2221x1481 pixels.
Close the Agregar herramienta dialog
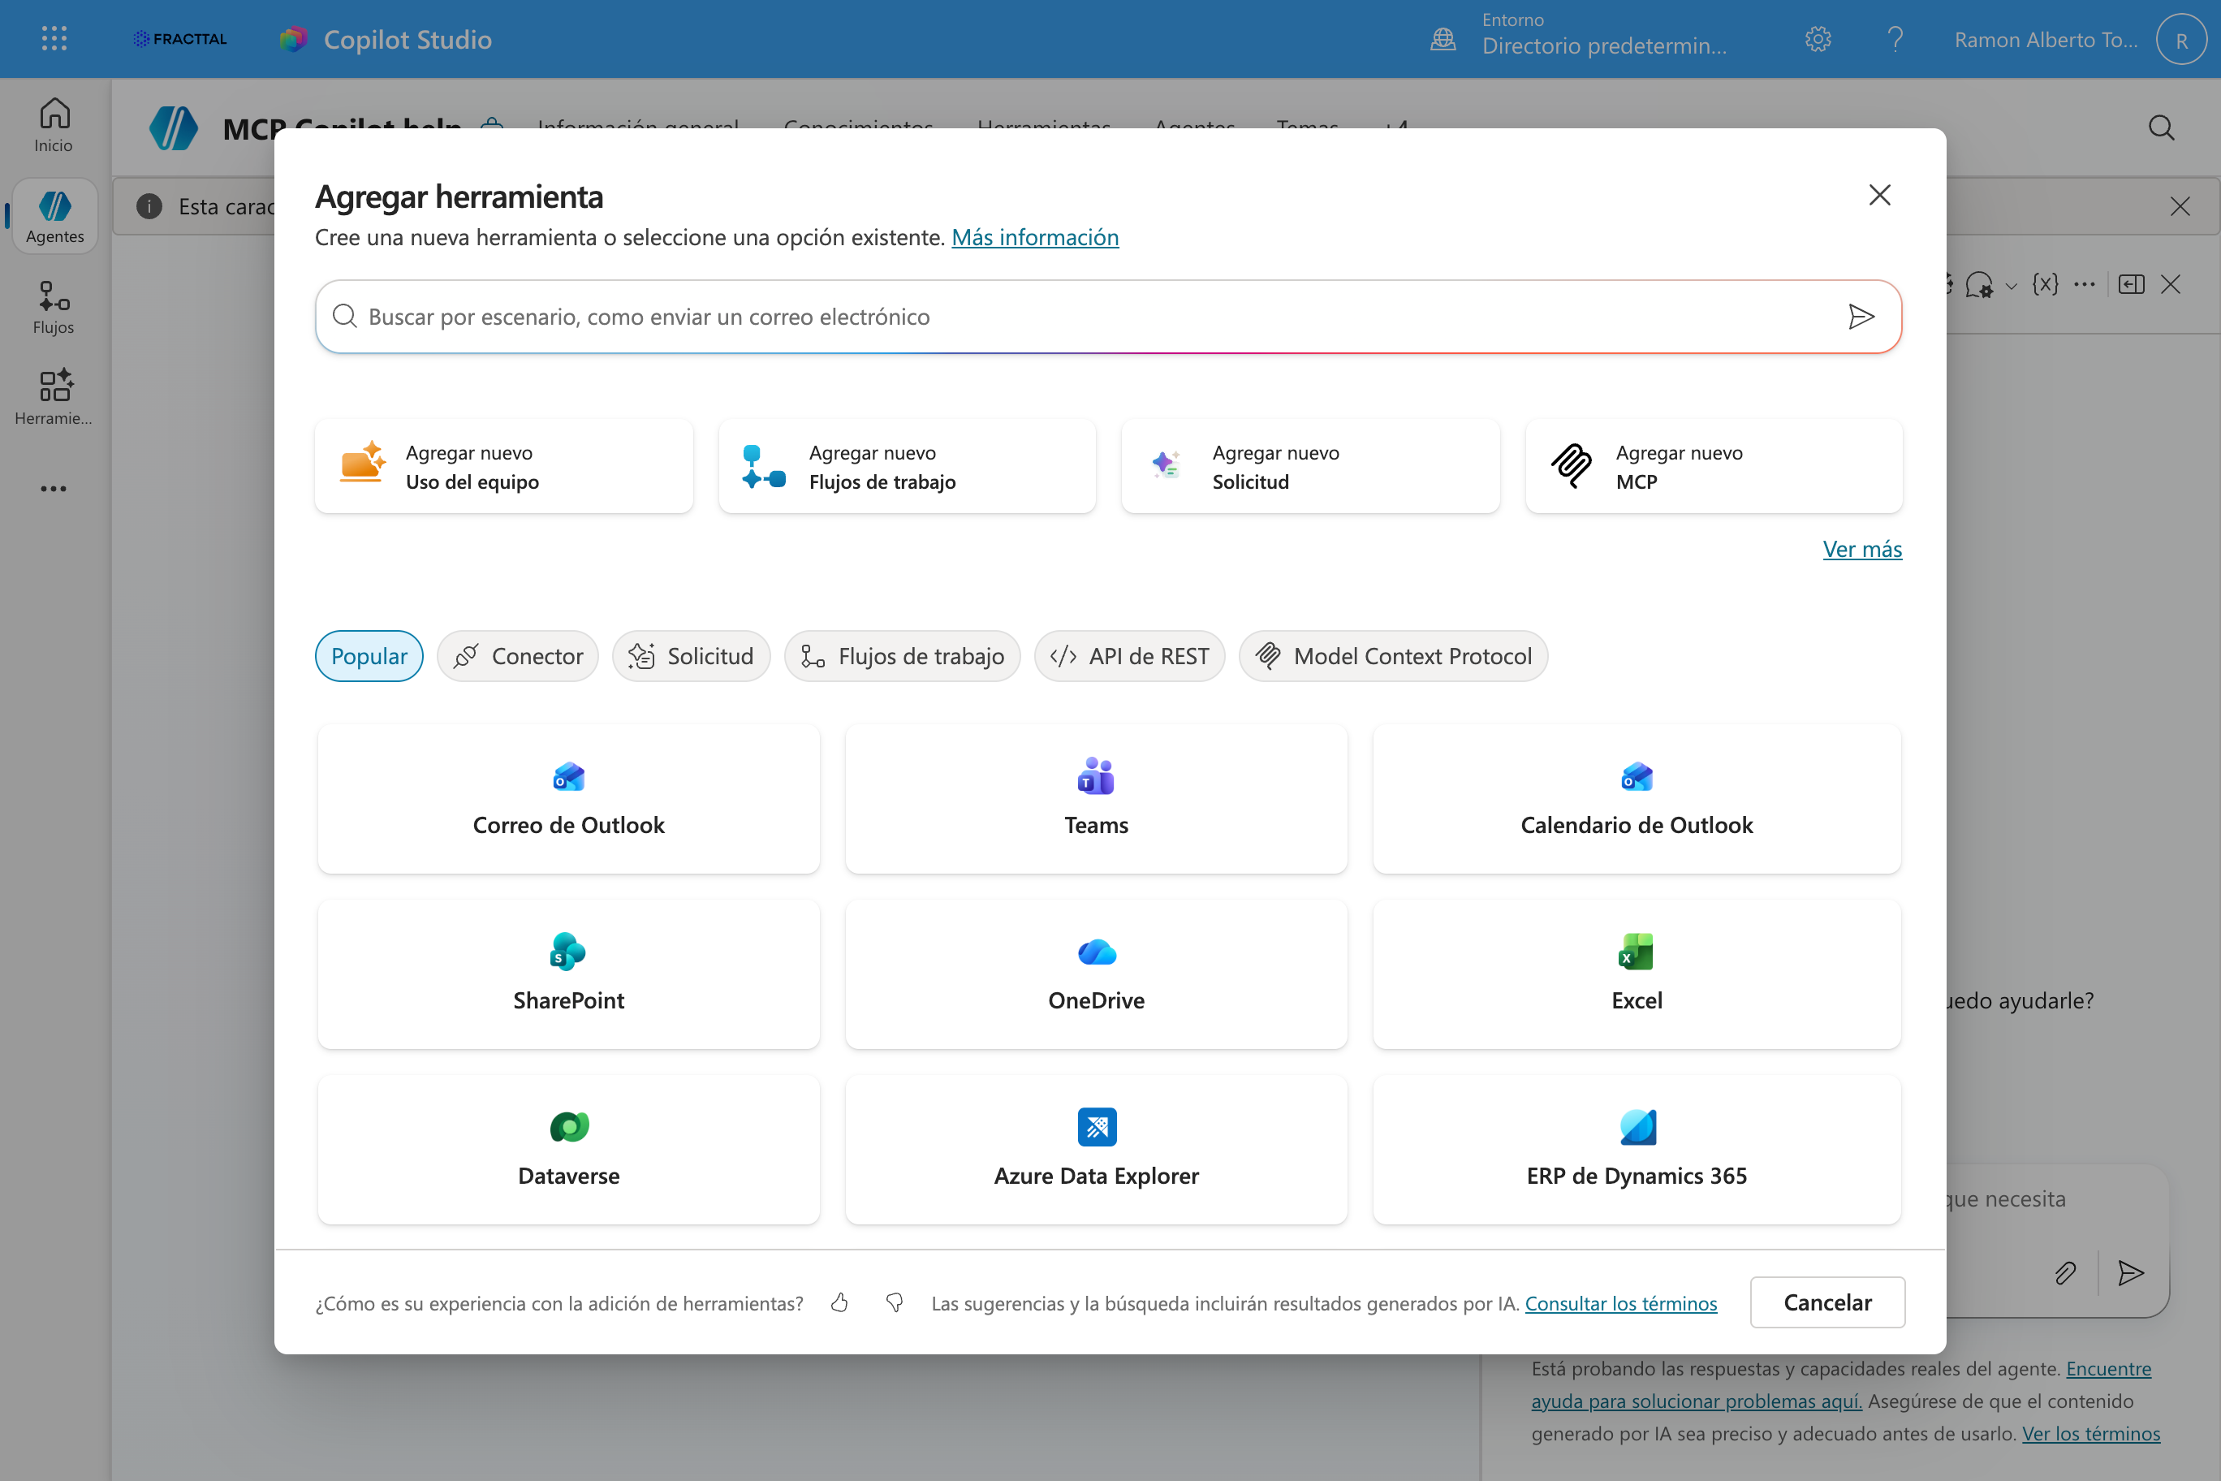tap(1879, 196)
